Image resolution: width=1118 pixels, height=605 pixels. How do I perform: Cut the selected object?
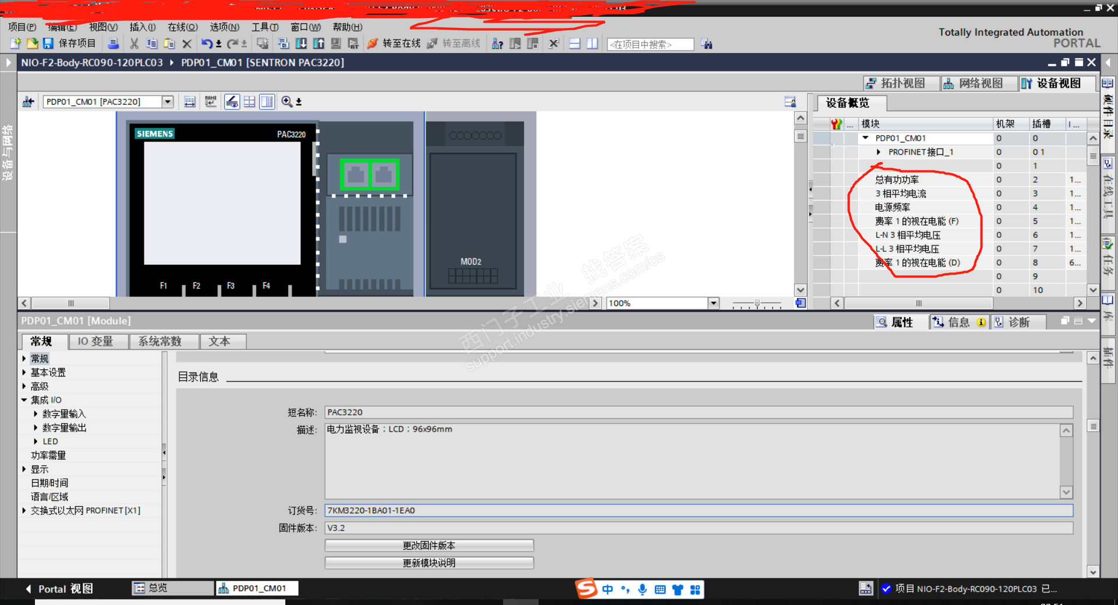pos(135,44)
